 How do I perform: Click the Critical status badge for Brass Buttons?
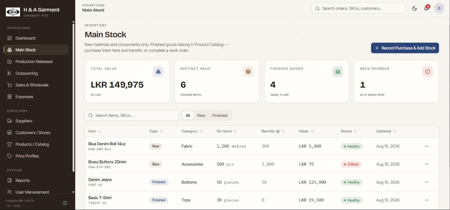pos(351,164)
